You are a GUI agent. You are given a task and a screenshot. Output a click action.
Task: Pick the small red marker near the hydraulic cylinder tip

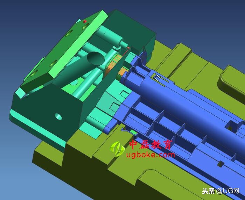coord(128,48)
